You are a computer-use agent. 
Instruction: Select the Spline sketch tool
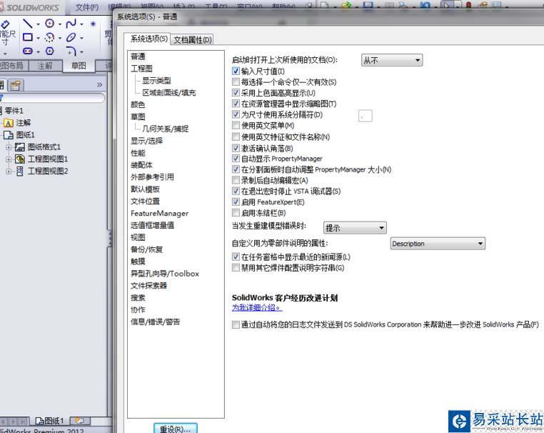click(71, 24)
